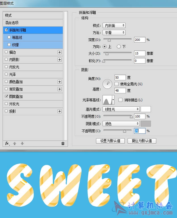The width and height of the screenshot is (177, 218).
Task: Select the 下 direction radio button
Action: (x=119, y=47)
